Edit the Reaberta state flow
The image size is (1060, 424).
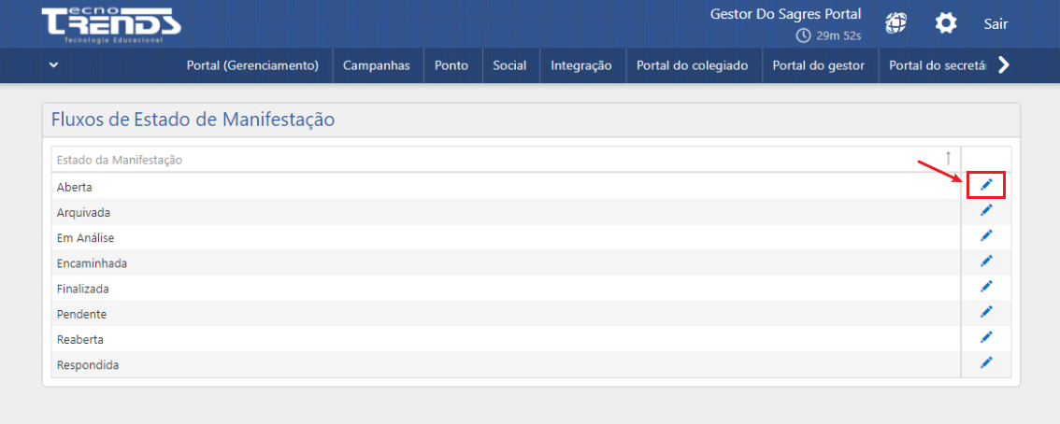pyautogui.click(x=986, y=337)
